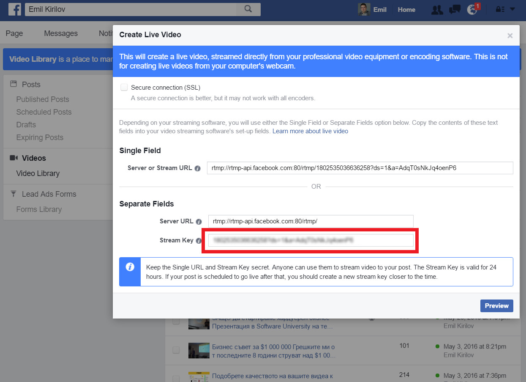This screenshot has height=382, width=526.
Task: Open Expiring Posts in sidebar
Action: (x=40, y=137)
